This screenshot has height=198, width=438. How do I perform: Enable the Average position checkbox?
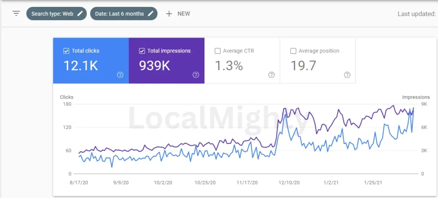[x=293, y=51]
